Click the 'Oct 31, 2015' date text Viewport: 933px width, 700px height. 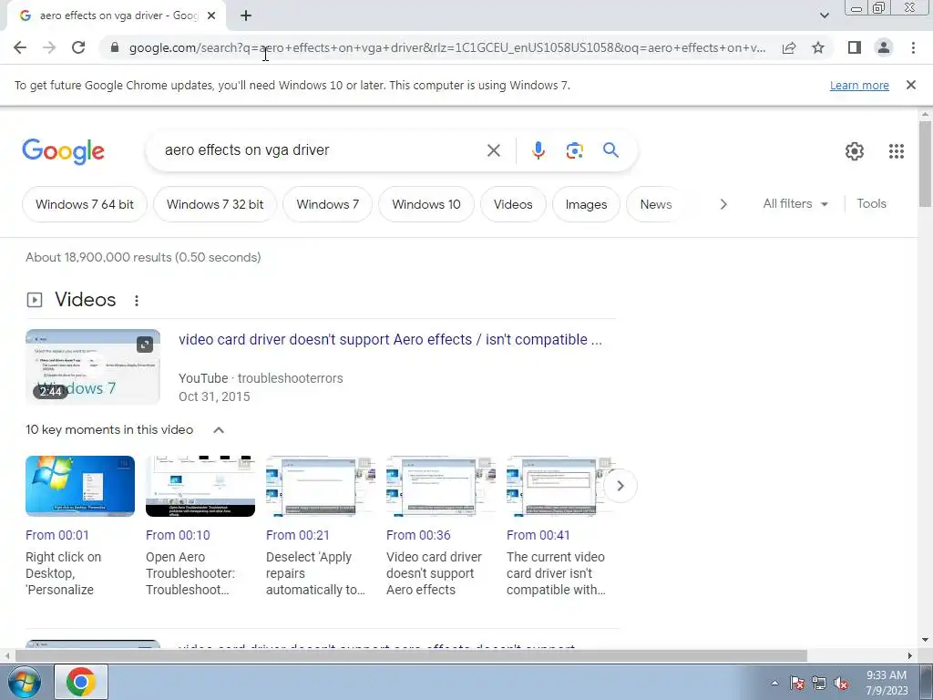214,397
